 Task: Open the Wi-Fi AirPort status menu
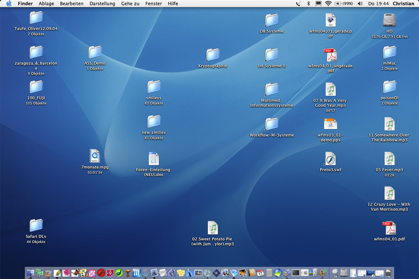328,4
